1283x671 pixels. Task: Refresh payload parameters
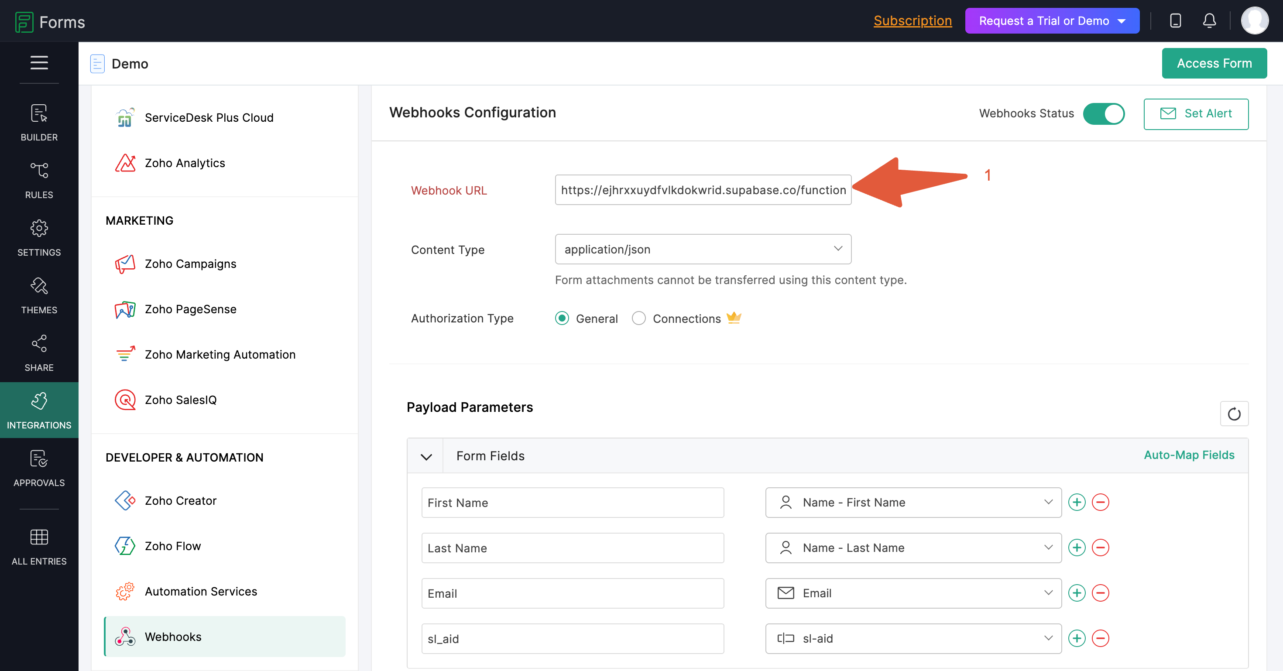click(1234, 414)
